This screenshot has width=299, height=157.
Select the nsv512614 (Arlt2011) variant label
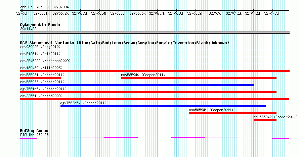pos(40,54)
